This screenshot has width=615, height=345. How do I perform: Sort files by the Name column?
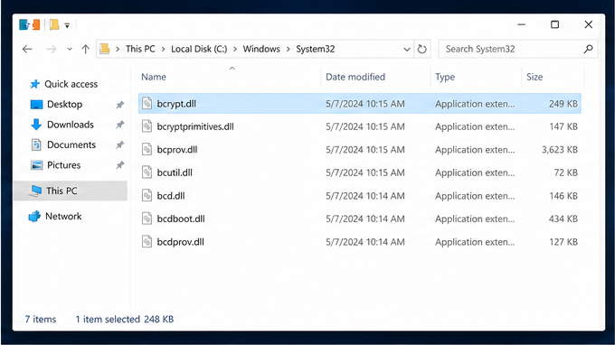154,77
